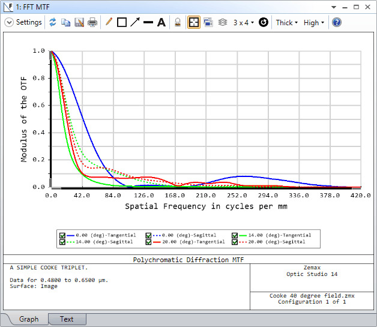Expand the Settings panel

23,22
